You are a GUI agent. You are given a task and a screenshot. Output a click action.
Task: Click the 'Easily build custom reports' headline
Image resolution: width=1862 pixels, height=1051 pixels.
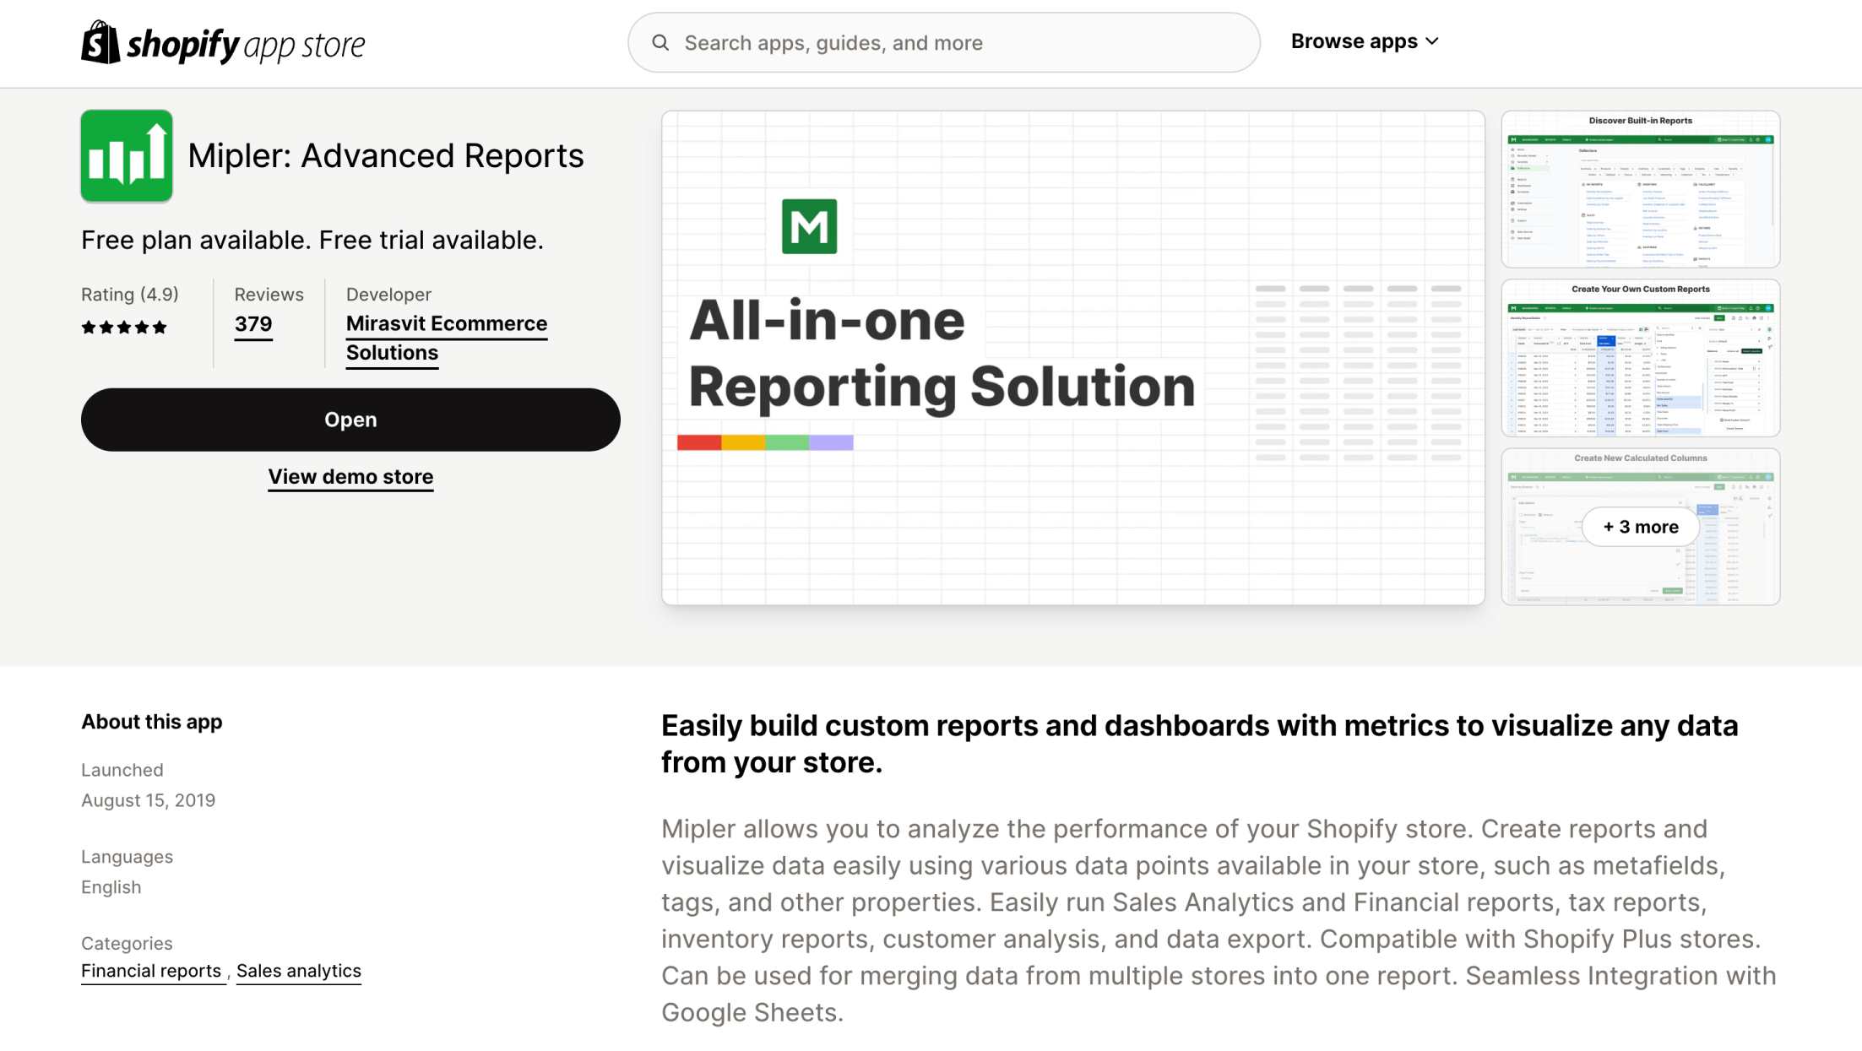click(x=1200, y=744)
